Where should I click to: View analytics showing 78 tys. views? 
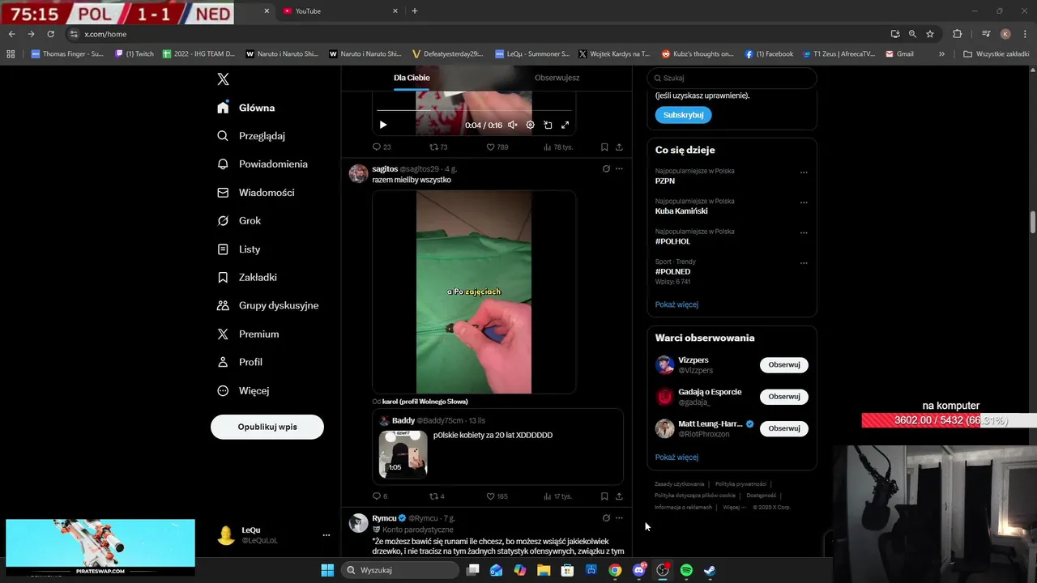[558, 147]
